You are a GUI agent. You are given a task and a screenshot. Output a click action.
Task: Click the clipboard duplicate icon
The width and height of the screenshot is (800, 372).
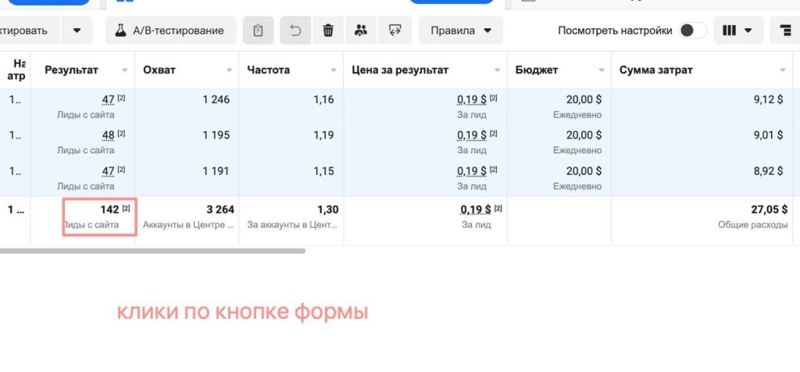point(258,30)
